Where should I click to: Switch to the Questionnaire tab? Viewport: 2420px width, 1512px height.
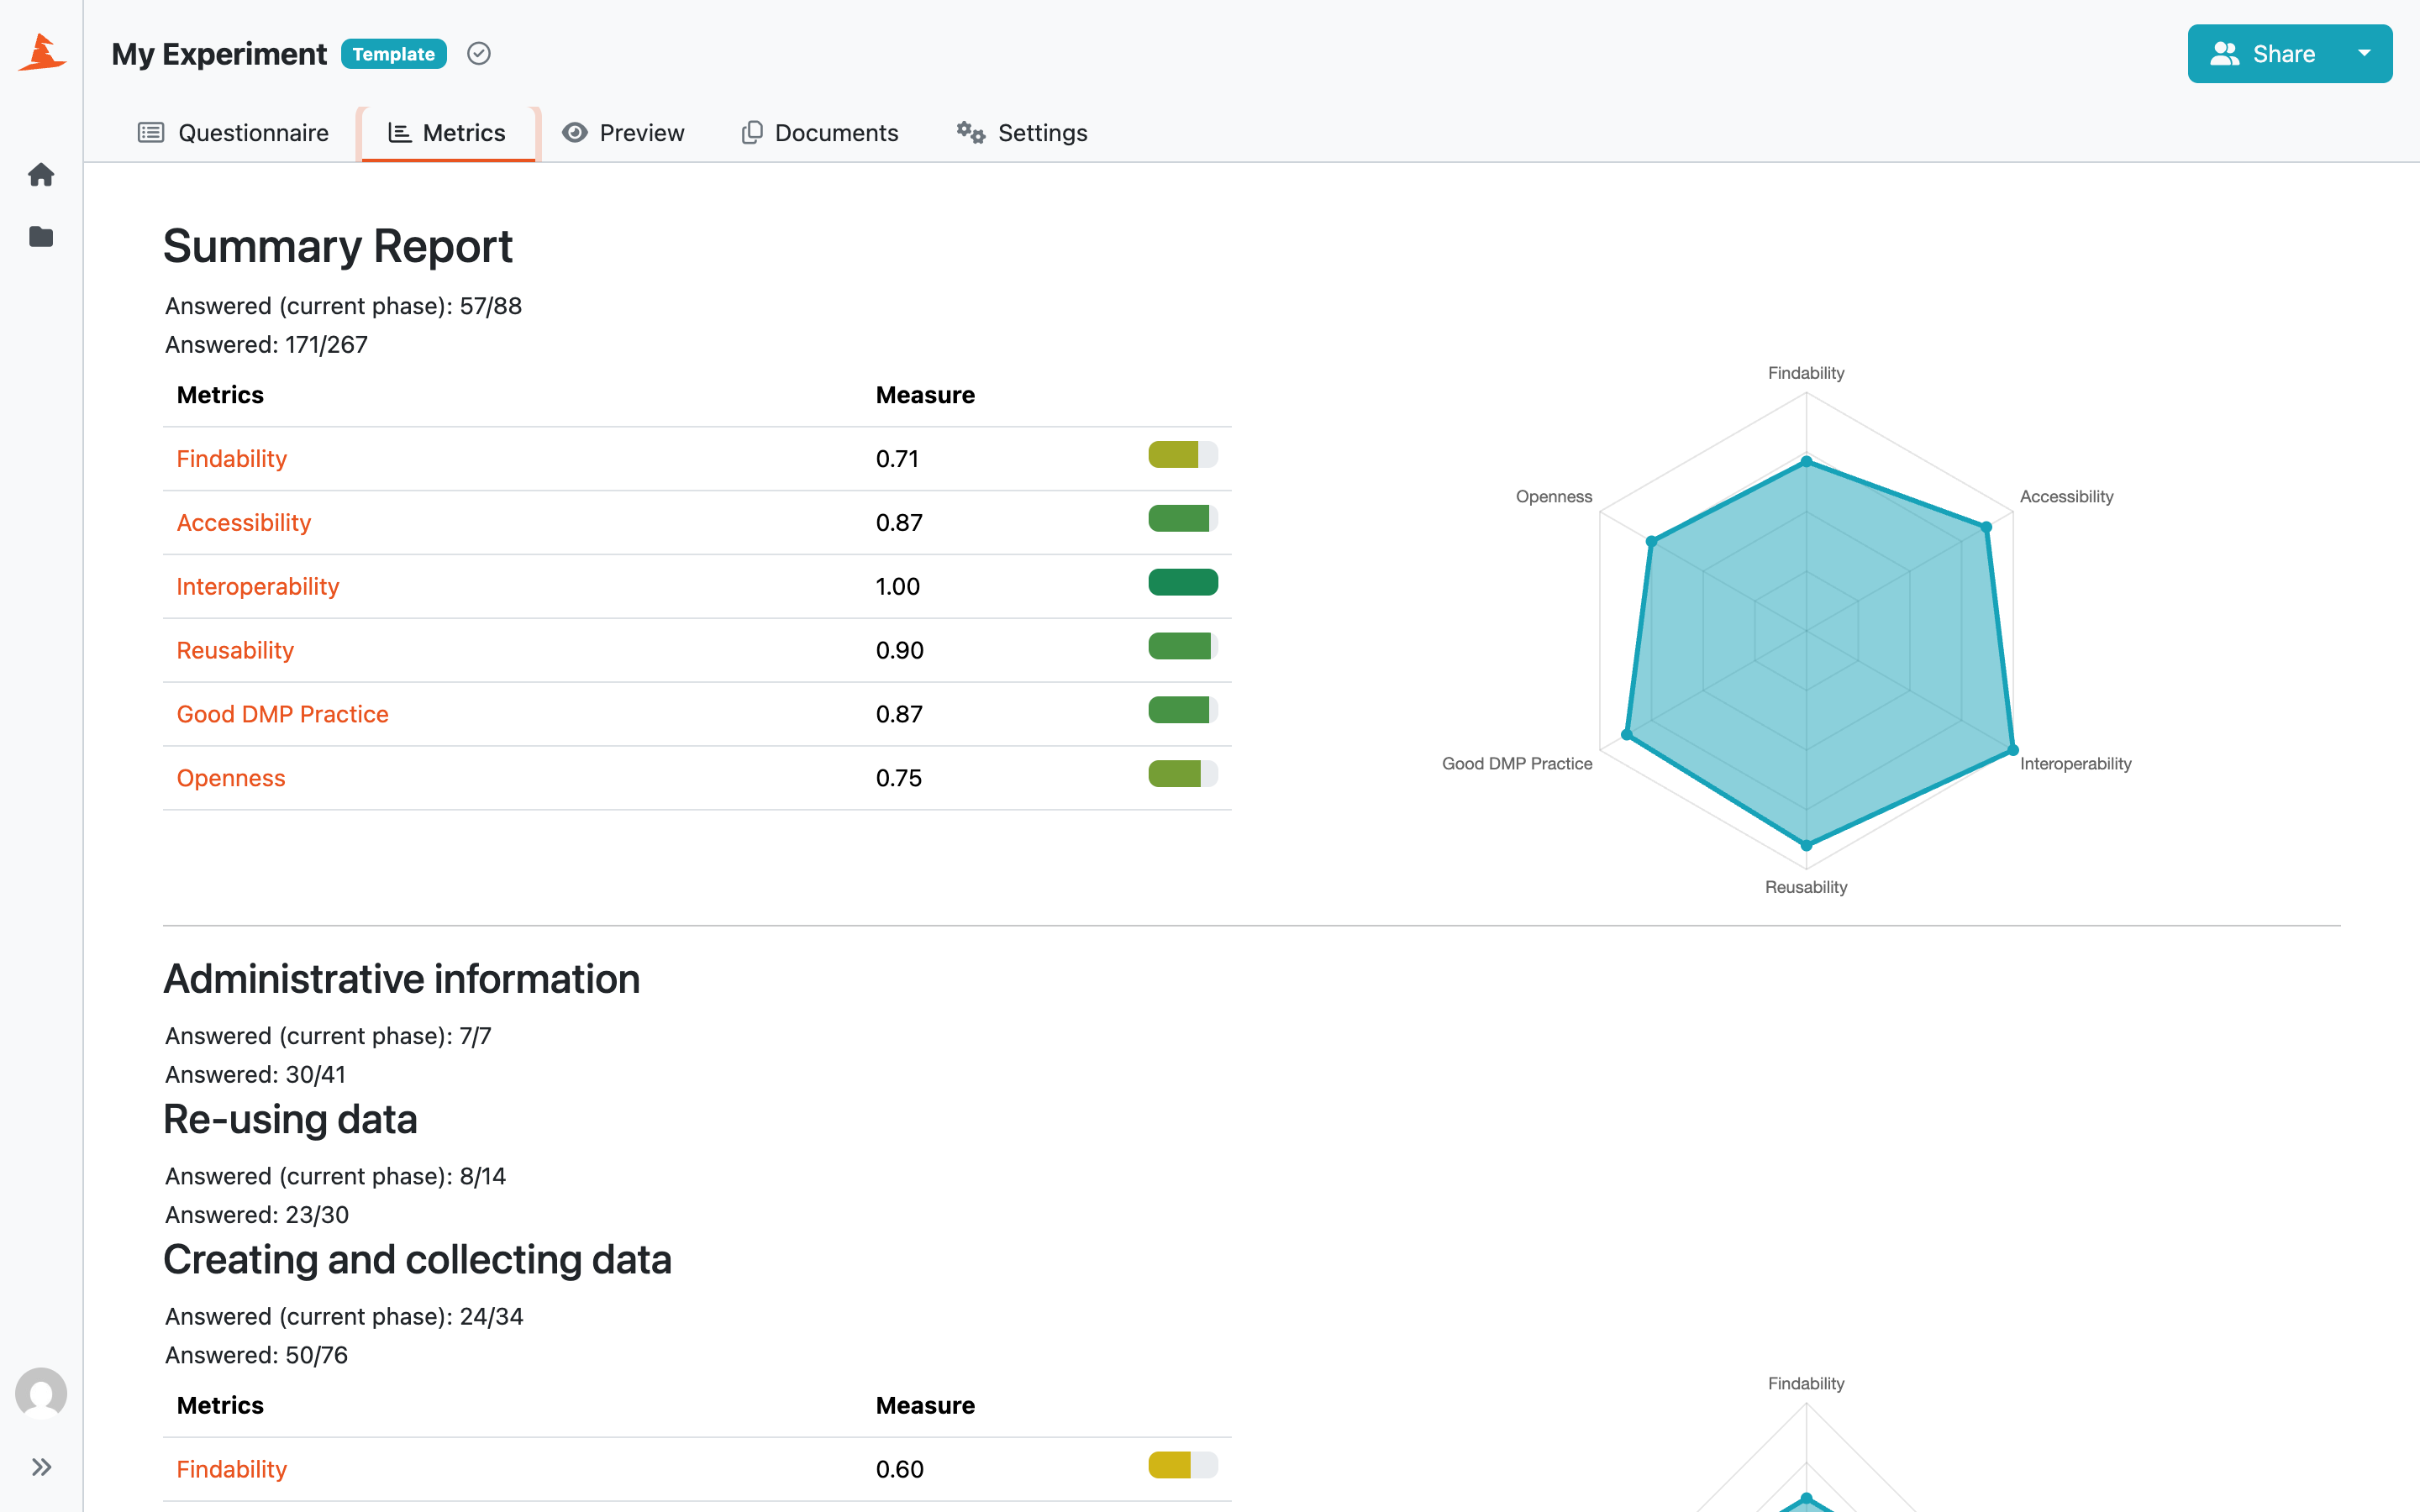233,133
